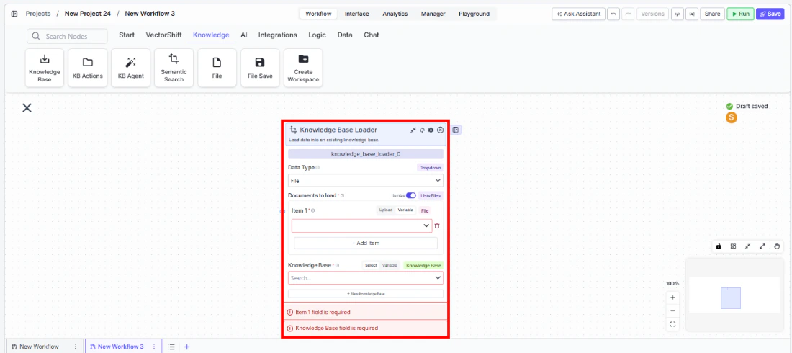Remove the Knowledge Base Loader node

point(441,130)
